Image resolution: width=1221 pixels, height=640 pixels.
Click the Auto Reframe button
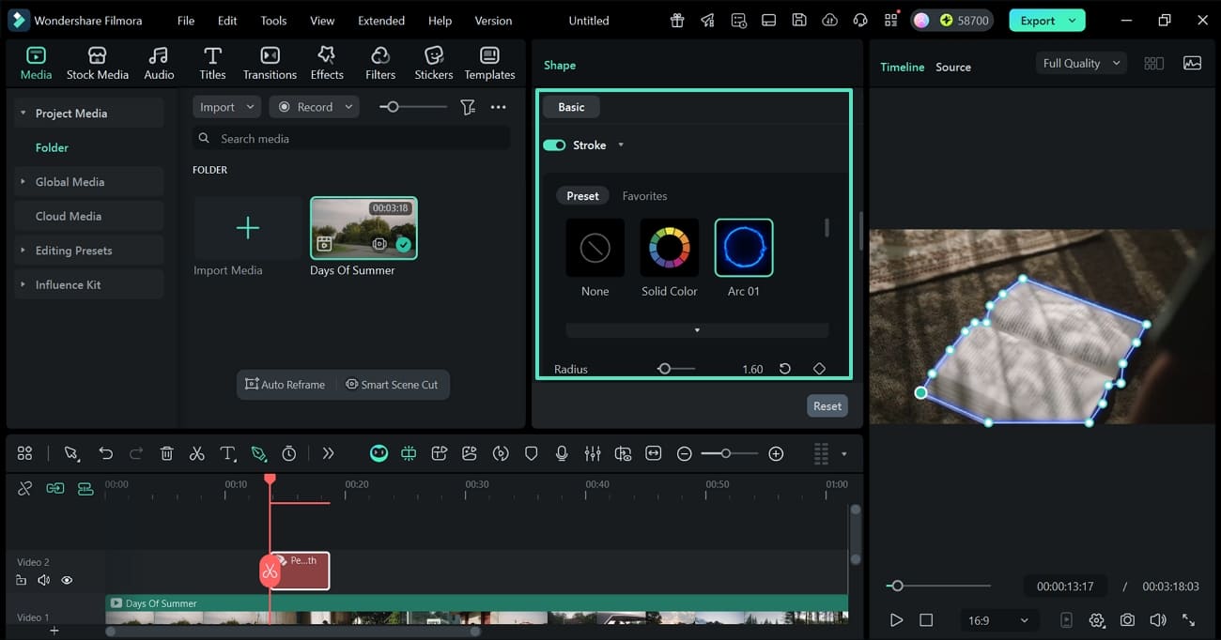(286, 384)
